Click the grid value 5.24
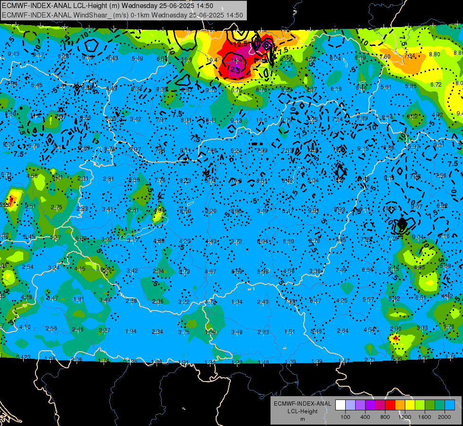 coord(236,151)
